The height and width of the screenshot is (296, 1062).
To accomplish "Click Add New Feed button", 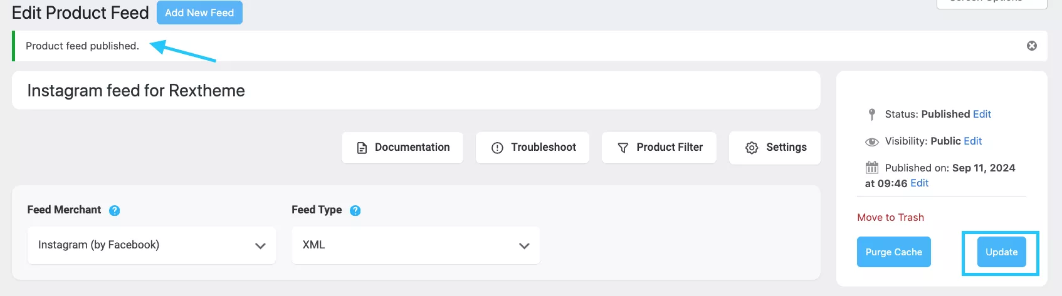I will click(199, 13).
